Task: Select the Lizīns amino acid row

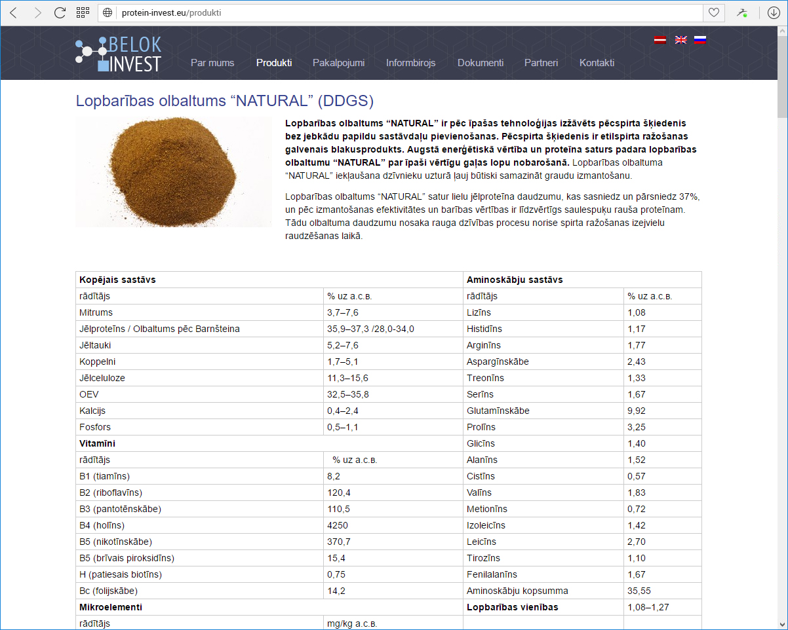Action: 582,312
